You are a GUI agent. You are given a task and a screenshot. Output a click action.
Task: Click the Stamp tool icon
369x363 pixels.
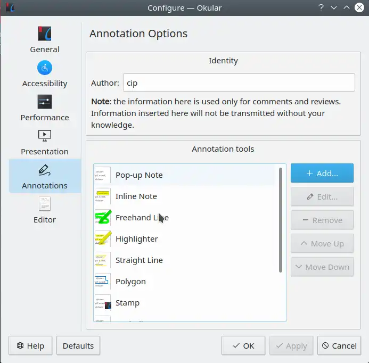103,303
